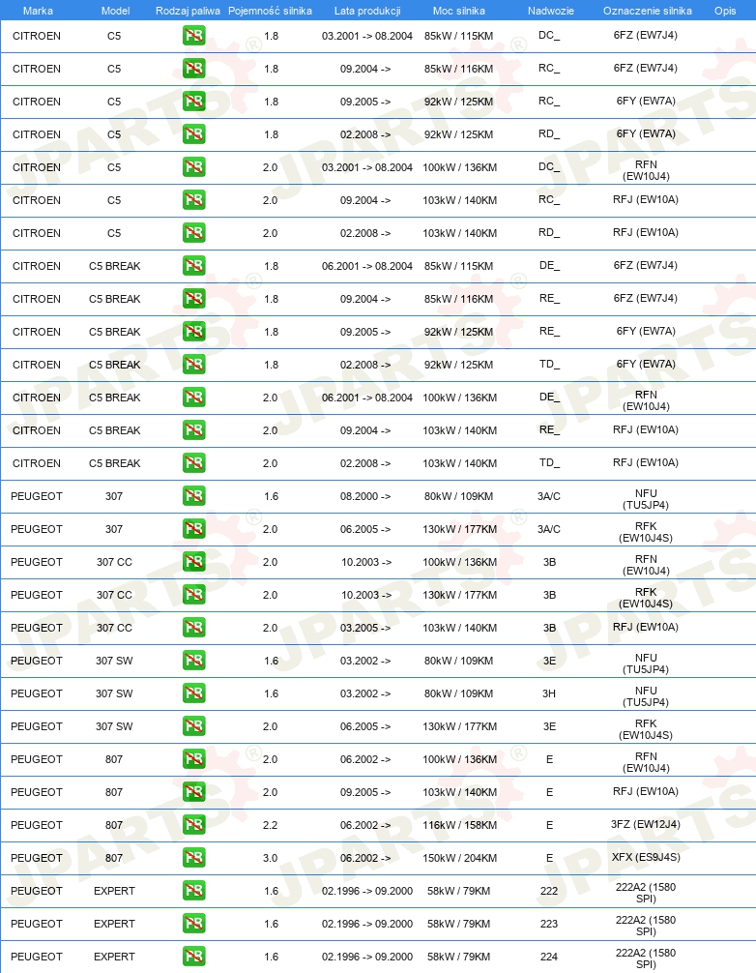Click fuel icon for 307 CC 03.2005 row
This screenshot has height=973, width=756.
194,628
